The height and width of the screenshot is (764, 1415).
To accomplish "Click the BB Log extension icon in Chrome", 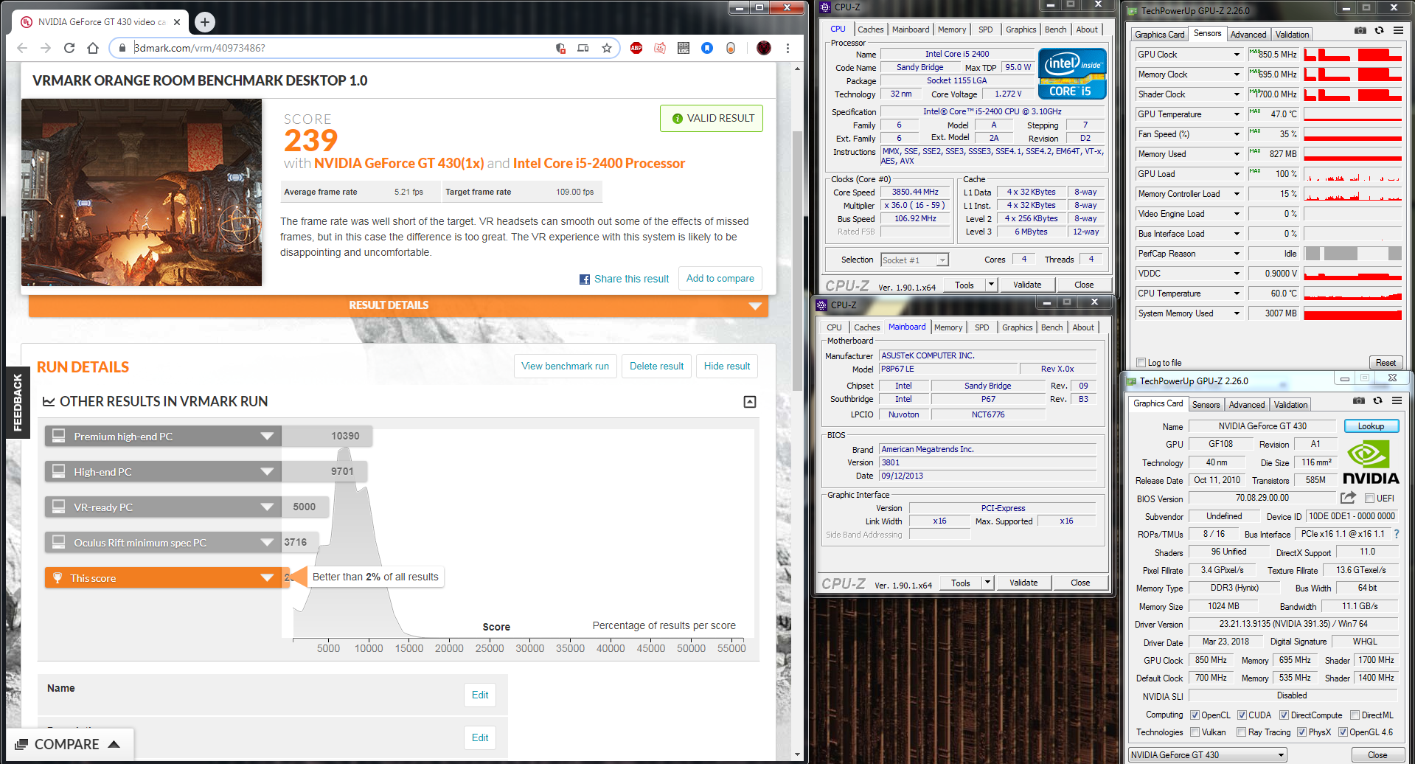I will point(684,48).
